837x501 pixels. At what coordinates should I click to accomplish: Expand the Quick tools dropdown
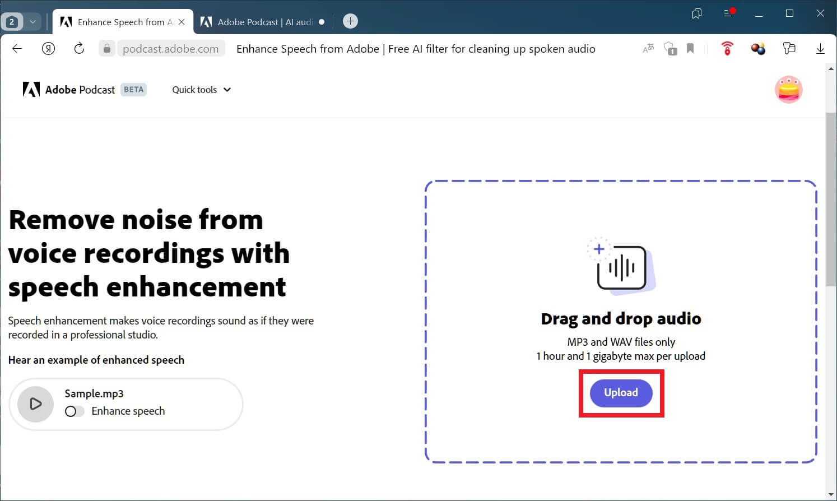coord(201,90)
